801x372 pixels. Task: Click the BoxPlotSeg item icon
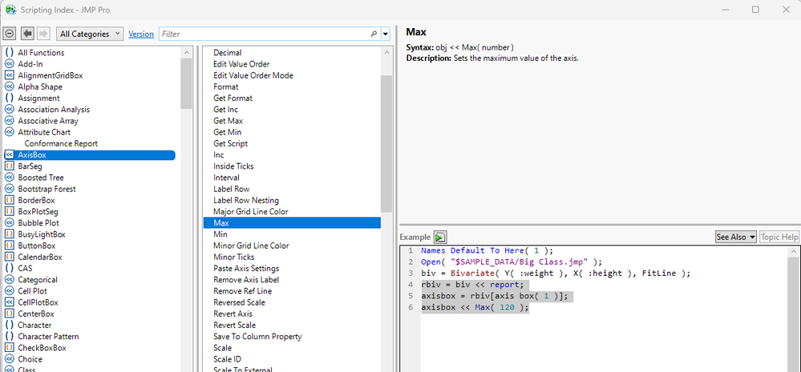(x=9, y=211)
